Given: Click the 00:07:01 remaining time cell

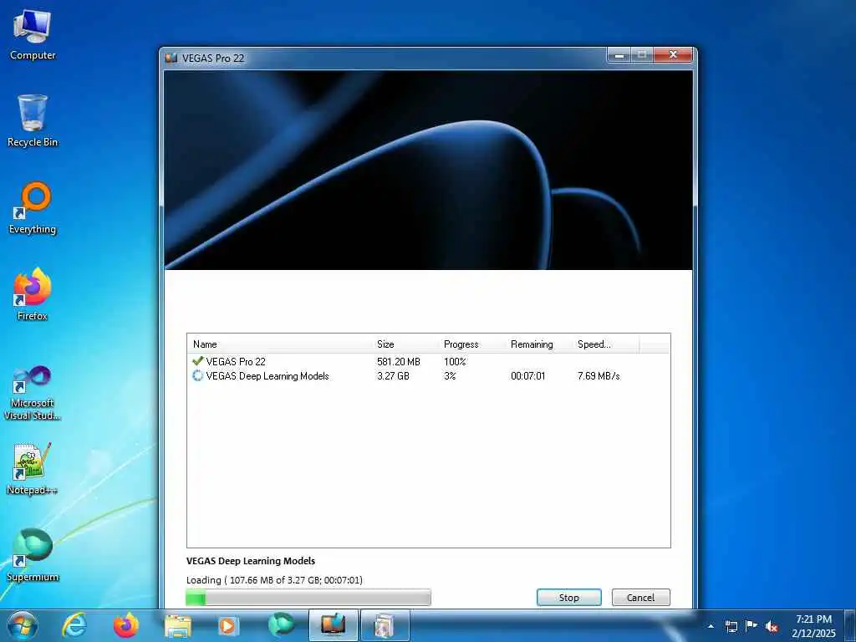Looking at the screenshot, I should (528, 375).
